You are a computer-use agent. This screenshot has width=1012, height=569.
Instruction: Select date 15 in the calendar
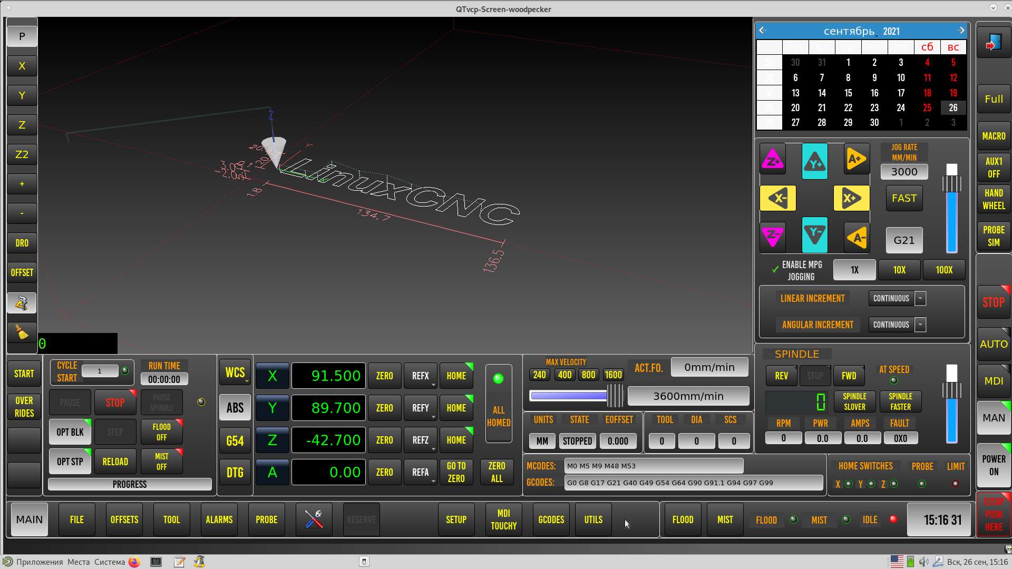[x=848, y=93]
